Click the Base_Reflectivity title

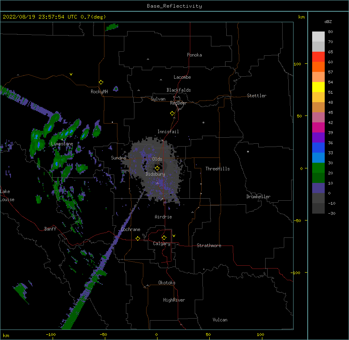174,6
